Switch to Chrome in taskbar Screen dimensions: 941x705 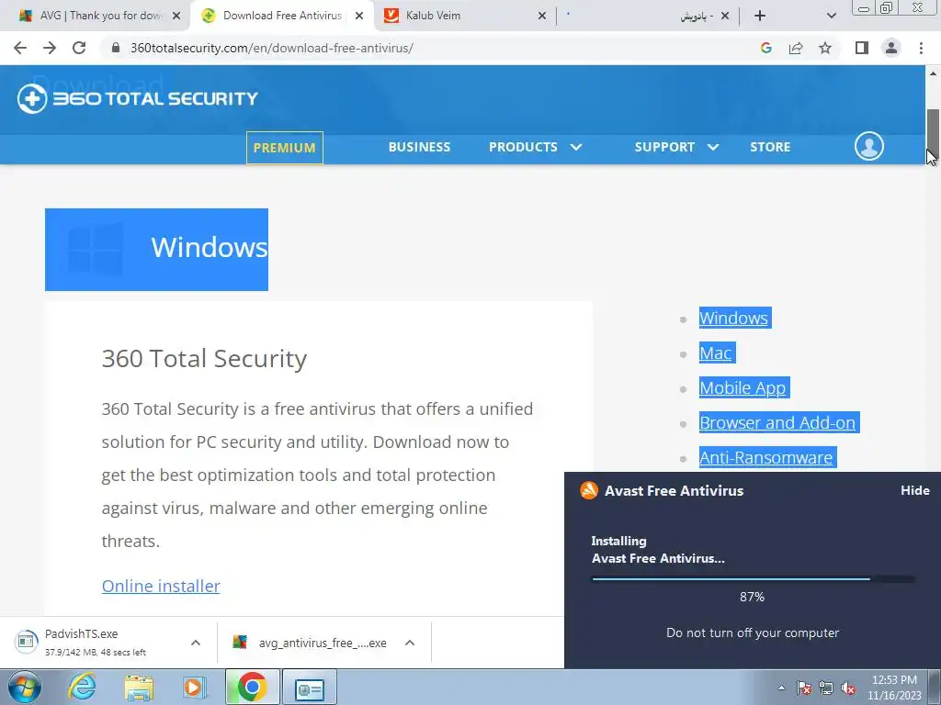click(252, 687)
